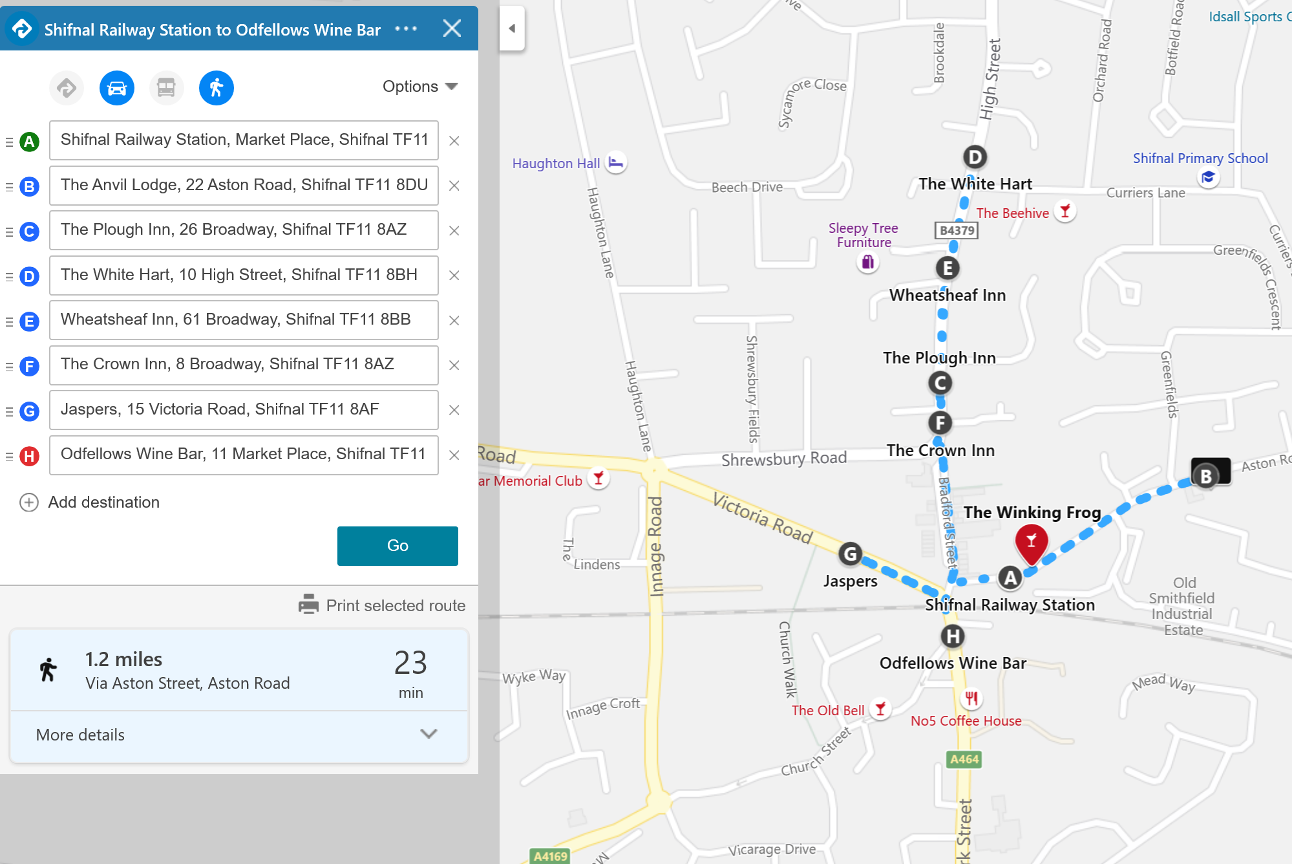
Task: Click the recommended route mode icon
Action: click(x=67, y=88)
